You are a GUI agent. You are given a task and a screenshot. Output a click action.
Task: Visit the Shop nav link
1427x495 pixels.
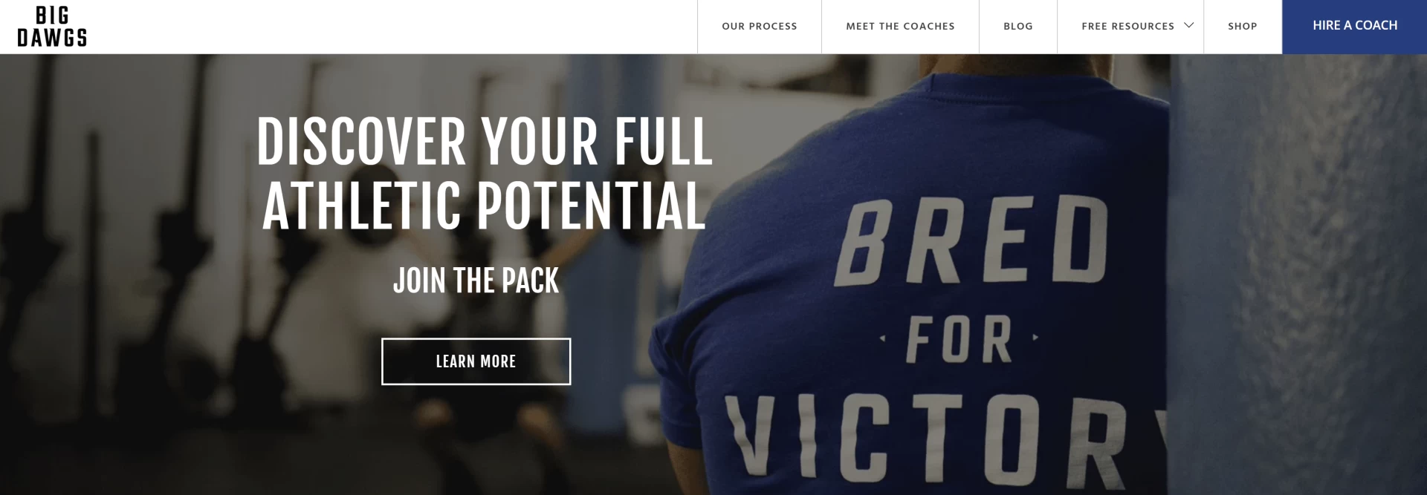pyautogui.click(x=1242, y=26)
